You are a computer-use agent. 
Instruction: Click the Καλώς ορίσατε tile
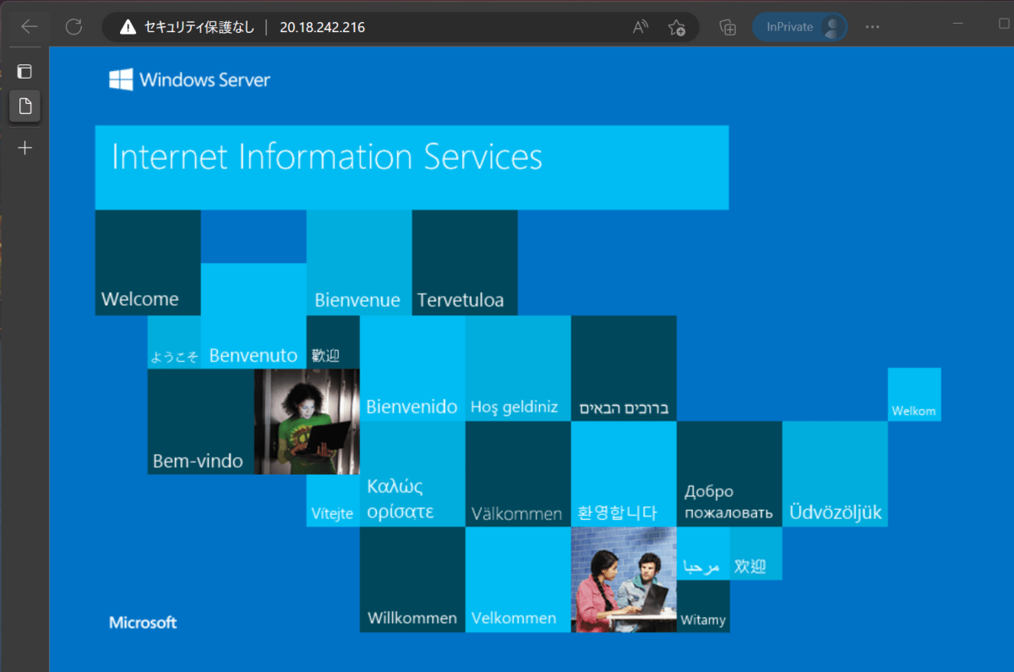click(412, 474)
